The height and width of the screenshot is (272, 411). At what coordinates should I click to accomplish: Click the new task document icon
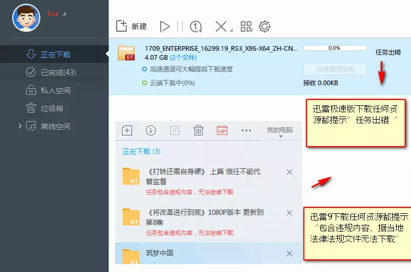(121, 26)
